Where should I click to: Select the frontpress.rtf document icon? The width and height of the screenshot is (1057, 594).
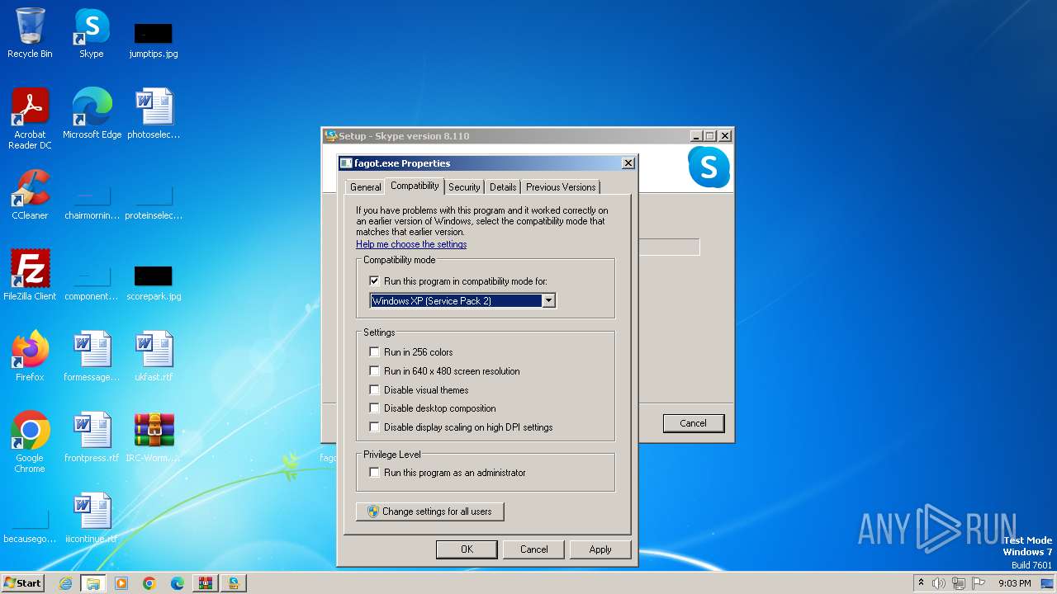click(92, 436)
